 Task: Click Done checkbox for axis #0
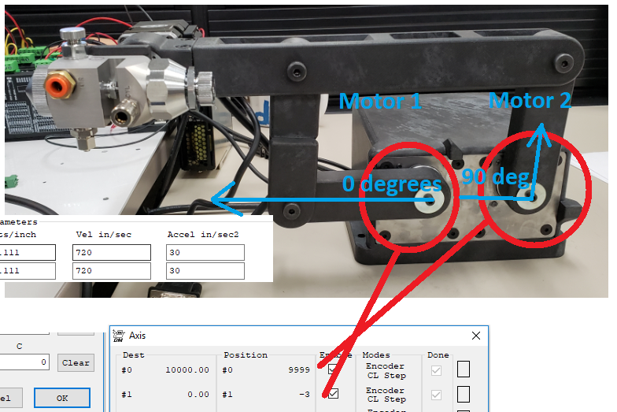pyautogui.click(x=436, y=369)
